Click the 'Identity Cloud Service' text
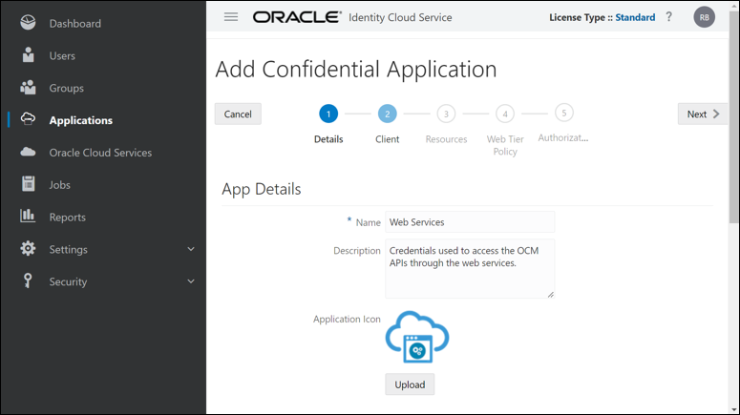The image size is (740, 415). (400, 17)
